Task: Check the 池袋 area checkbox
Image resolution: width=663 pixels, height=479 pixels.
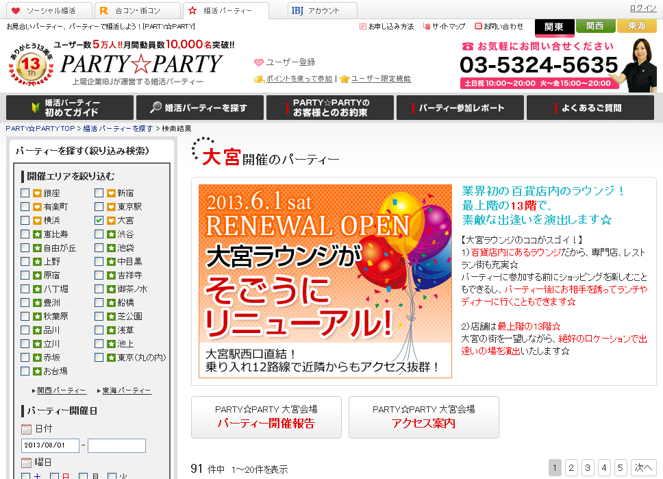Action: (x=99, y=248)
